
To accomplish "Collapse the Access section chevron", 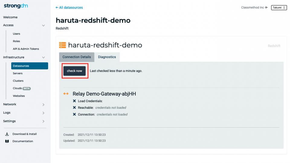I will tap(43, 25).
